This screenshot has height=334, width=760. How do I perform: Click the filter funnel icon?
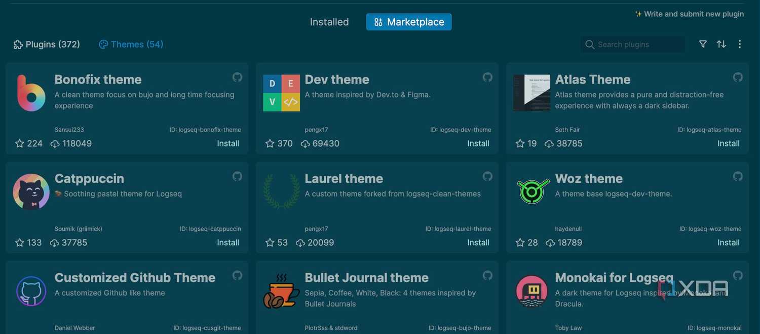click(703, 44)
